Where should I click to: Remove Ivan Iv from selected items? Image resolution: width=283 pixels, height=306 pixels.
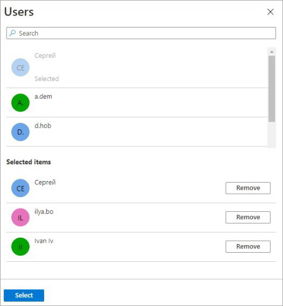[x=248, y=247]
